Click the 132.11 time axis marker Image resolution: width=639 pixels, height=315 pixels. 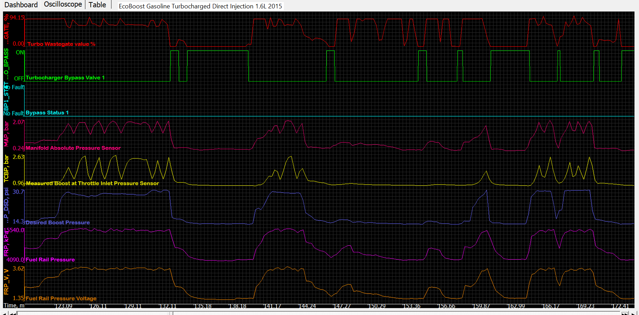tap(168, 306)
